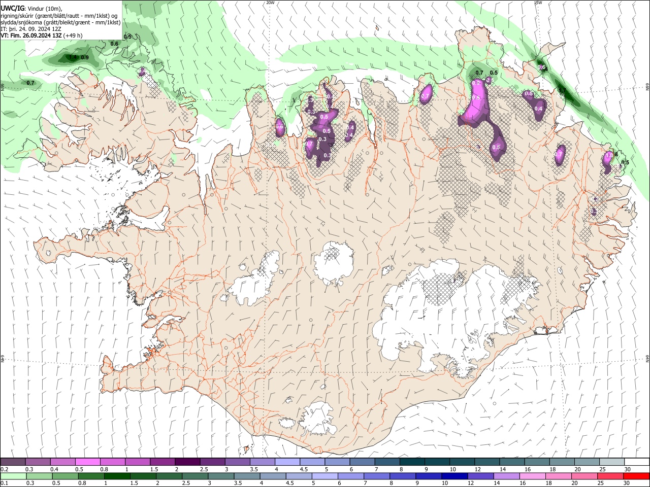
Task: Click the top legend swatch starting at 0.3
Action: pyautogui.click(x=38, y=462)
